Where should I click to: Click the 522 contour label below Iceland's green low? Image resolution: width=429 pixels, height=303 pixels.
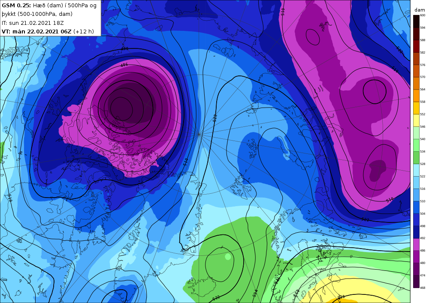click(x=216, y=297)
